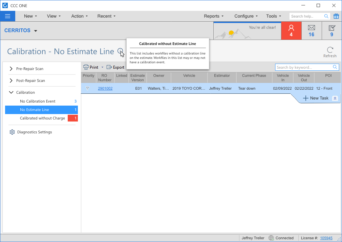
Task: Expand the Pre-Repair Scan section
Action: 11,69
